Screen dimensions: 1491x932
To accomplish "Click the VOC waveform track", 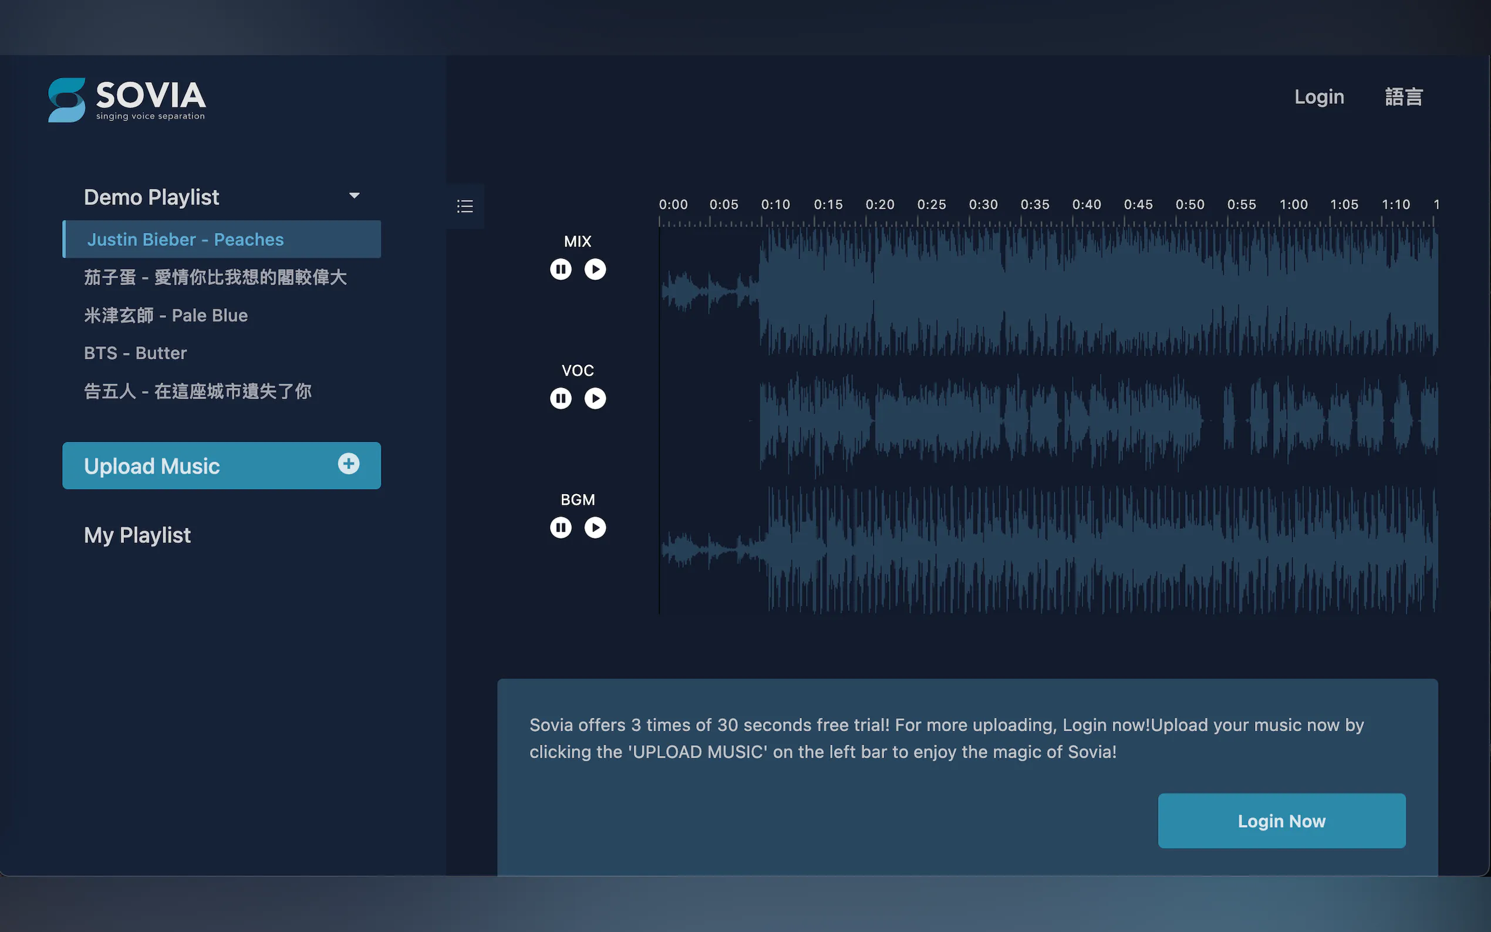I will 1048,421.
